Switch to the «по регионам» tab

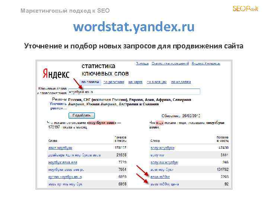point(114,82)
